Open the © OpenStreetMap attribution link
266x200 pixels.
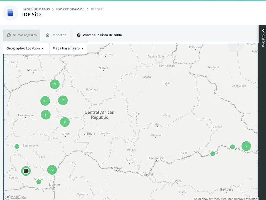pyautogui.click(x=221, y=199)
